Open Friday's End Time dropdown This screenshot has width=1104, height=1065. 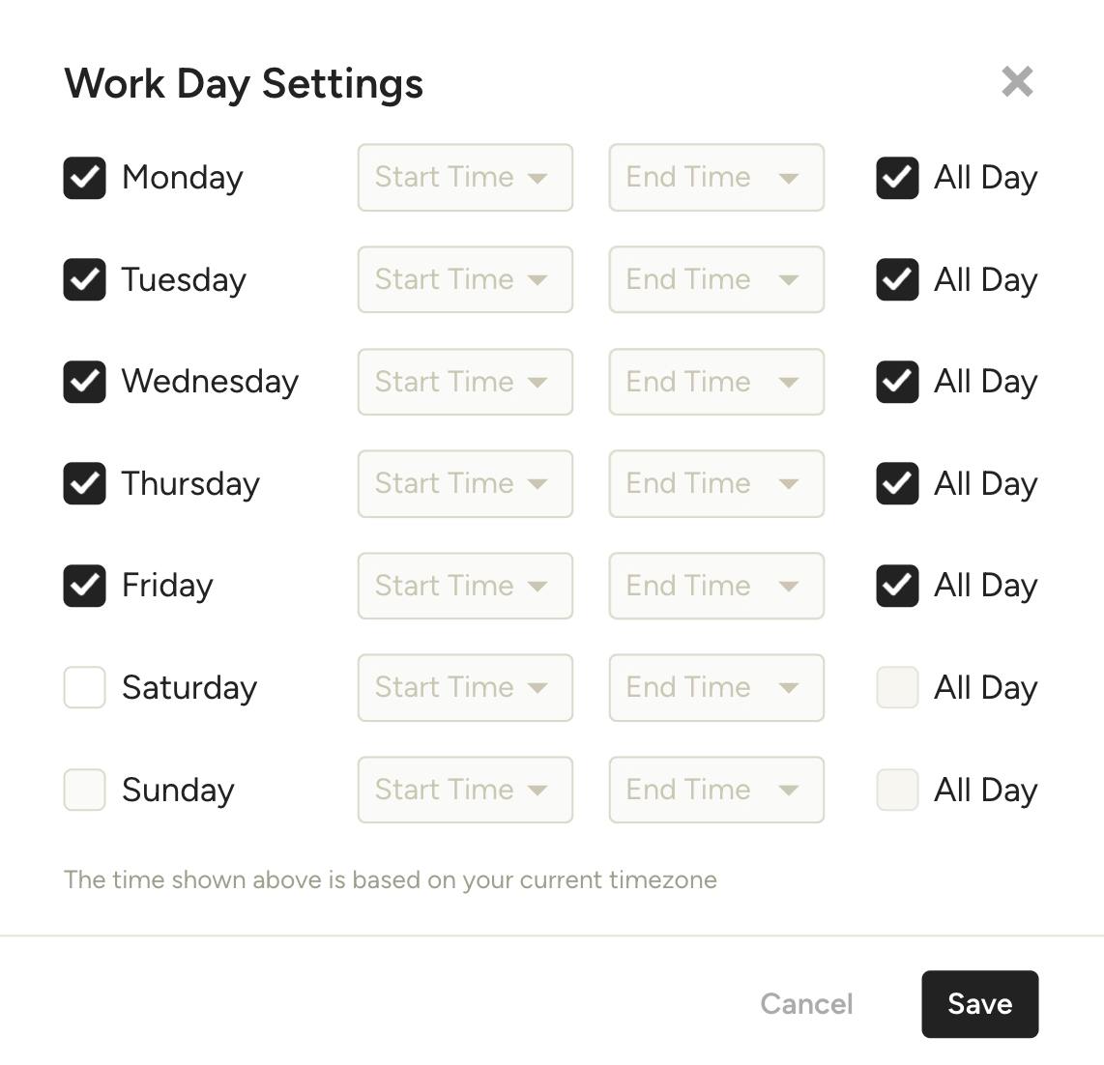(x=716, y=586)
